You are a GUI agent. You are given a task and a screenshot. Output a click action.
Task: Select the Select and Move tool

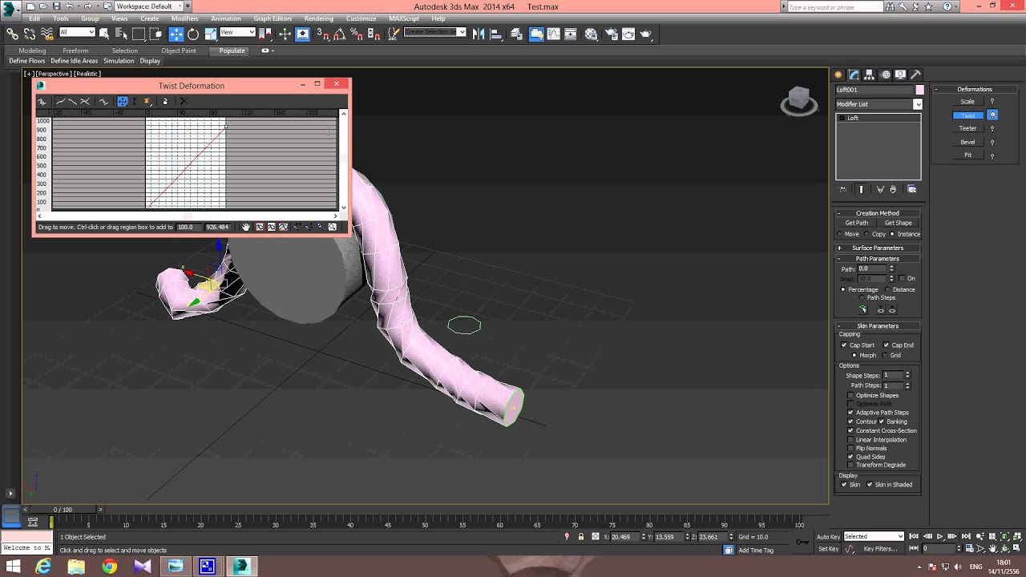point(176,34)
